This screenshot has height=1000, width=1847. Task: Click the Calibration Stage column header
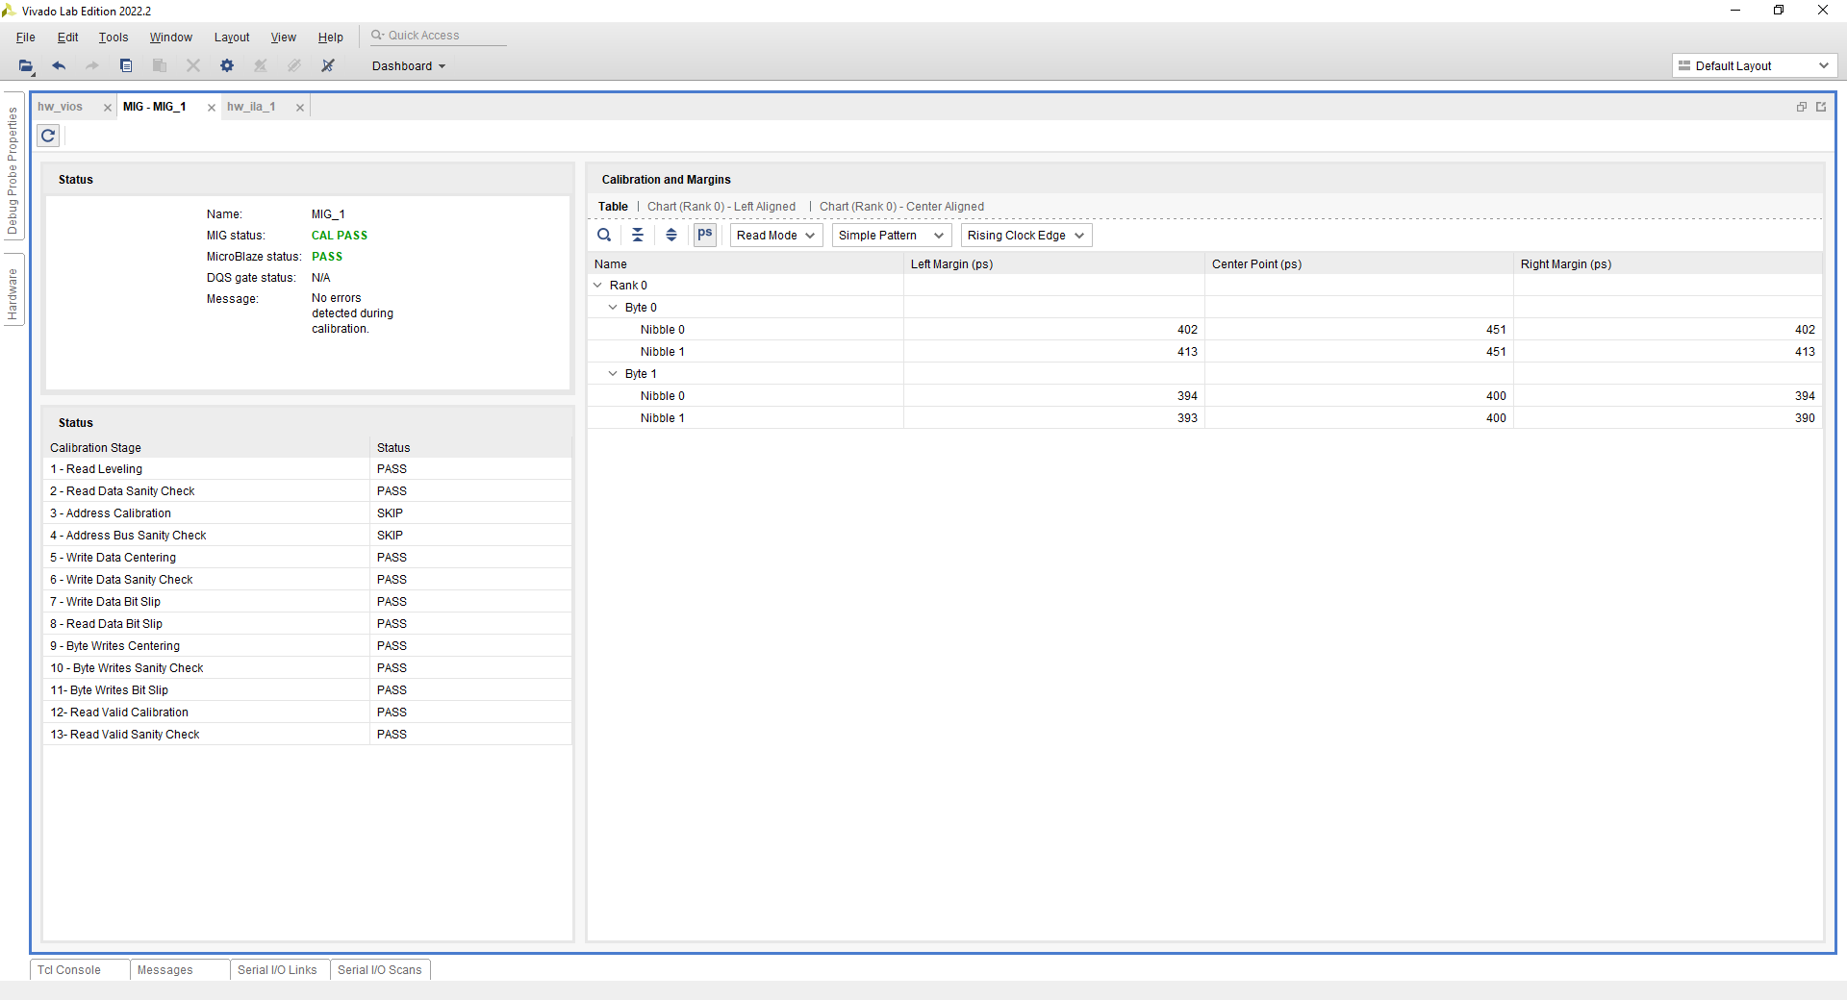coord(207,448)
